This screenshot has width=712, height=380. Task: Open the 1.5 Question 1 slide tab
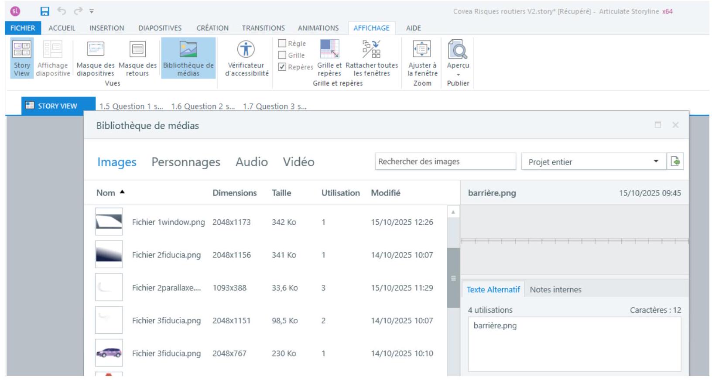coord(131,106)
